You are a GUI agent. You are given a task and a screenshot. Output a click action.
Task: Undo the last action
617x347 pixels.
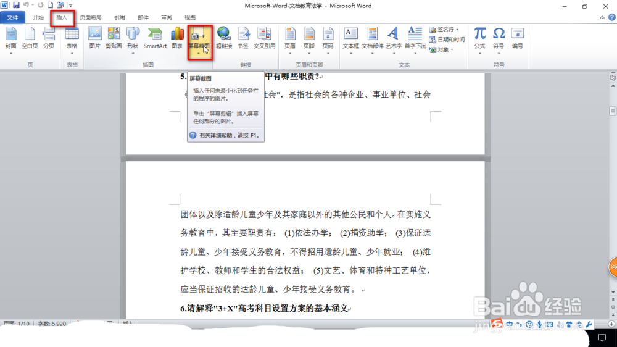[x=26, y=5]
